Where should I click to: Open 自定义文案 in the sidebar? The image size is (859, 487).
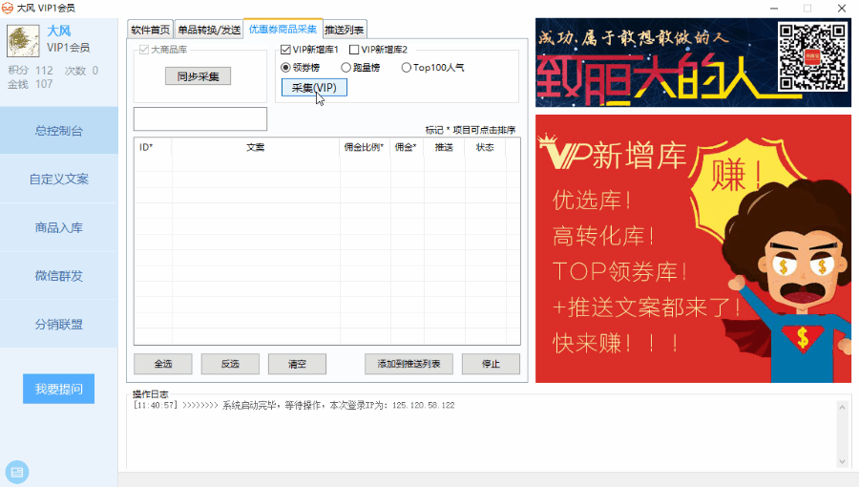click(58, 179)
